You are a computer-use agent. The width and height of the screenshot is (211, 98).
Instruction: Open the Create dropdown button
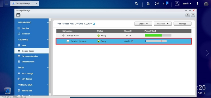coord(143,24)
